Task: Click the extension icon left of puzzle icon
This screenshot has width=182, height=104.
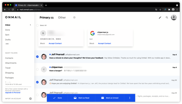Action: pyautogui.click(x=165, y=10)
